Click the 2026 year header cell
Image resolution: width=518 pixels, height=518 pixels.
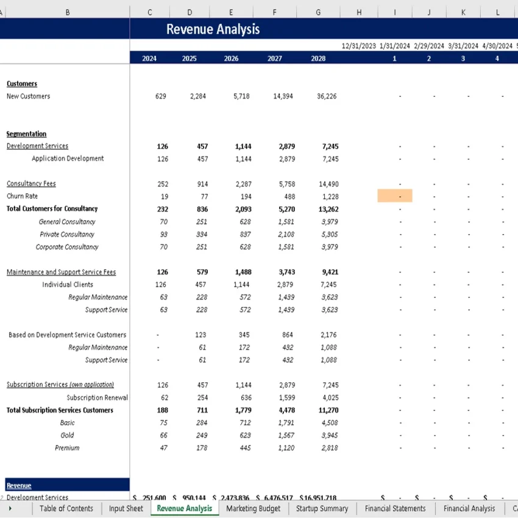pyautogui.click(x=231, y=59)
